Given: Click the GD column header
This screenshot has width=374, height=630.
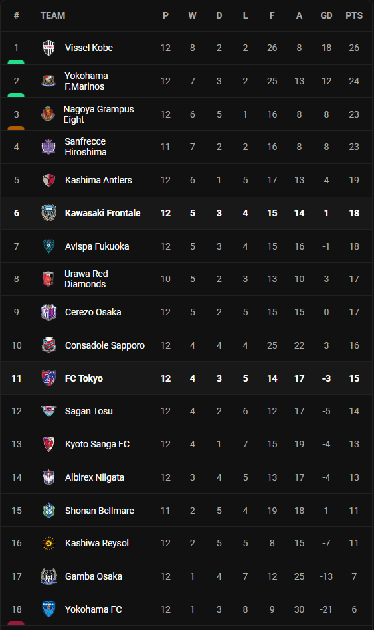Looking at the screenshot, I should tap(326, 15).
